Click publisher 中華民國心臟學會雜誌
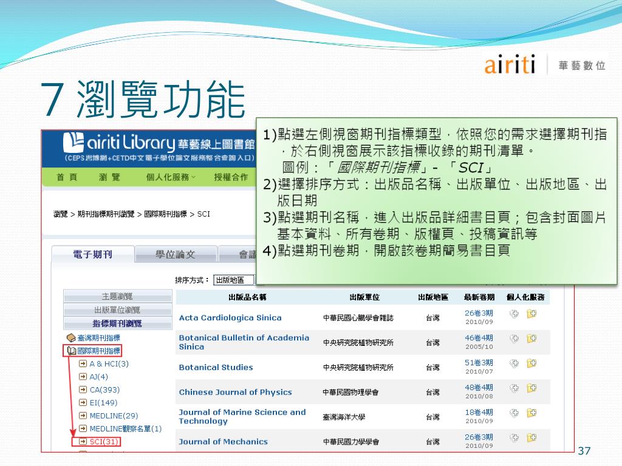622x466 pixels. [x=358, y=318]
